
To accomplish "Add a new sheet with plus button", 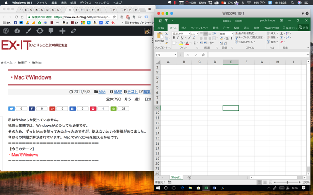I will coord(189,178).
